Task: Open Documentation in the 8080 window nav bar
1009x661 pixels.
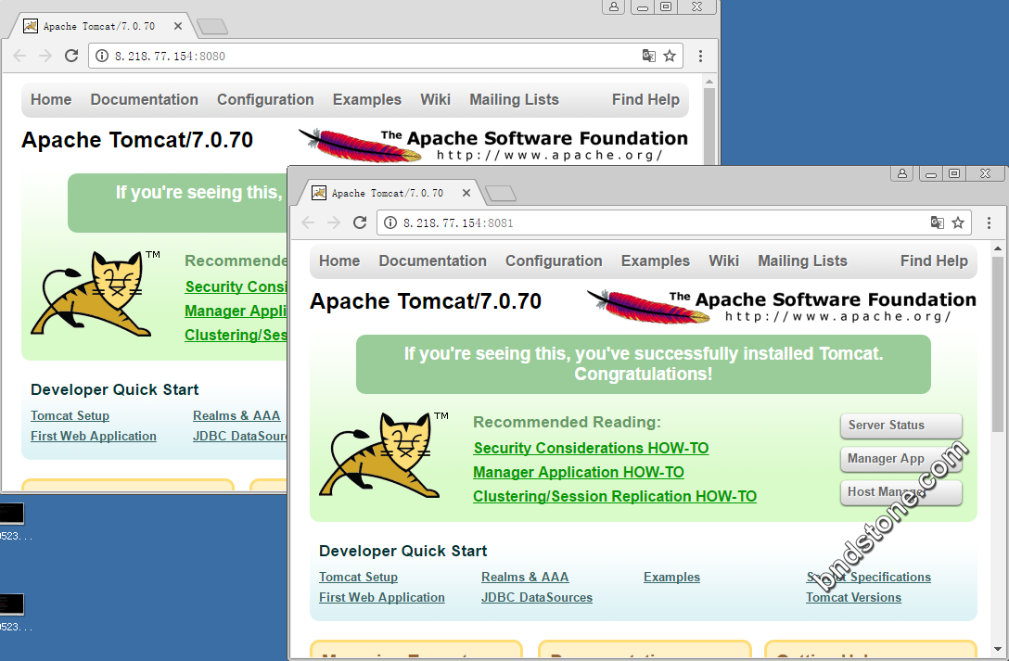Action: [144, 100]
